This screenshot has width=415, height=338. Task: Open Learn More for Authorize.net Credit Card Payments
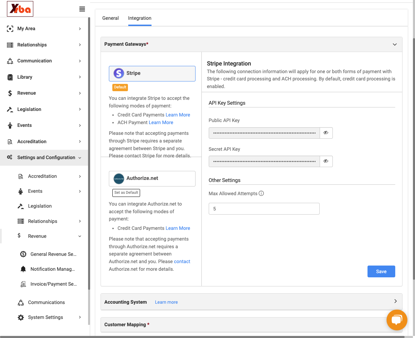click(178, 228)
